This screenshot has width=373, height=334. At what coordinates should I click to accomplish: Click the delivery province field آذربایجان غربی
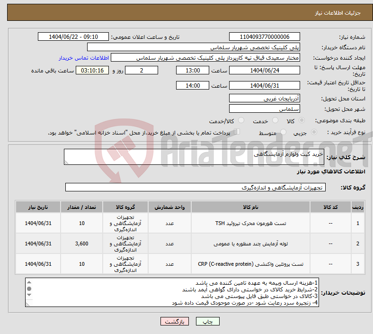(264, 98)
